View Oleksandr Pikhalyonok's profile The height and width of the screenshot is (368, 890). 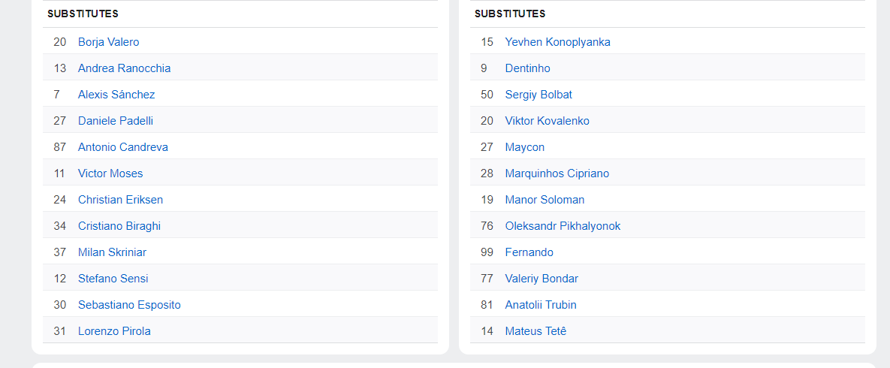click(563, 226)
